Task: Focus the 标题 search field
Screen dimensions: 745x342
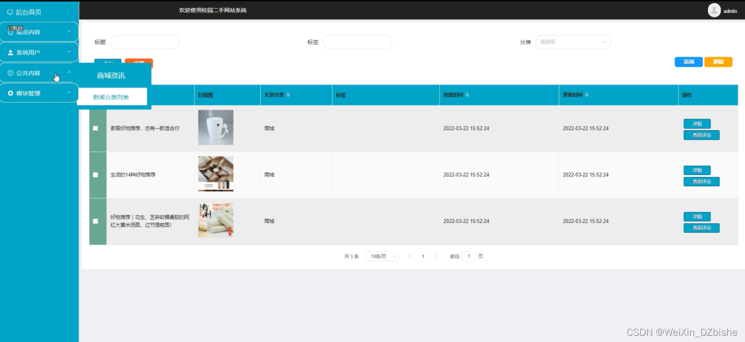Action: 144,42
